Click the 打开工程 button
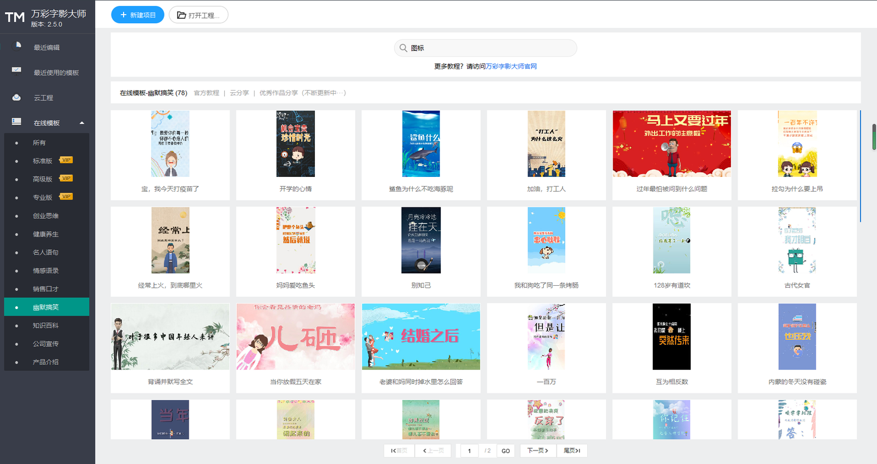 click(x=199, y=15)
